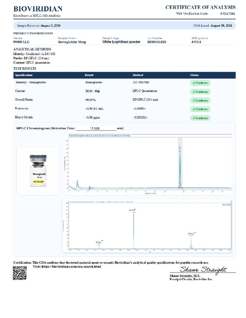
Task: Select the purity result "99.85%"
Action: coord(90,100)
